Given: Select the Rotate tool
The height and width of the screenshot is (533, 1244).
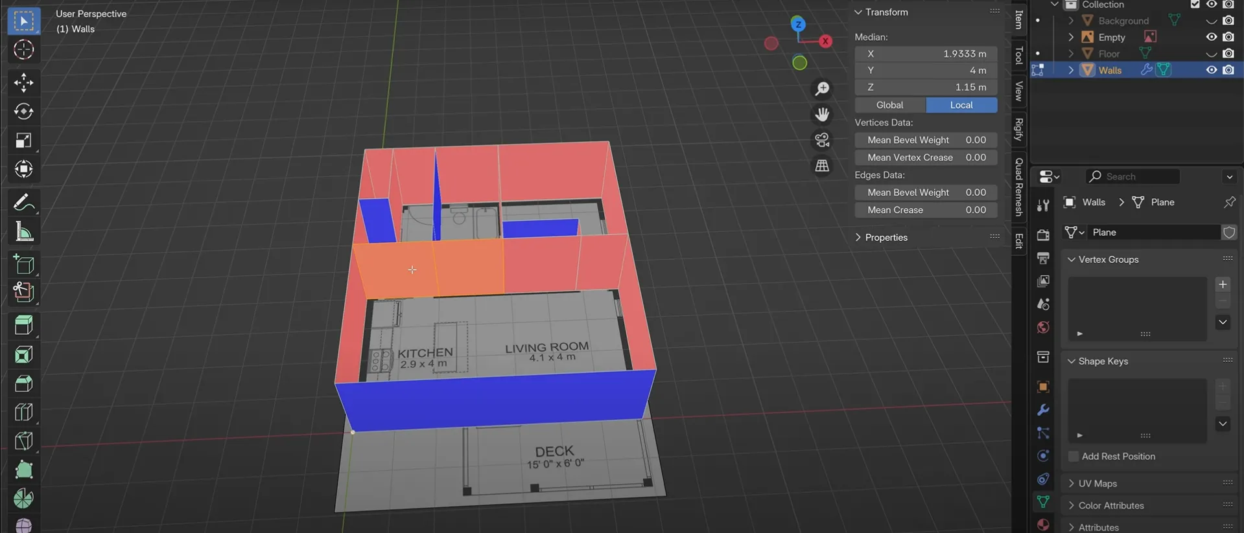Looking at the screenshot, I should click(24, 111).
